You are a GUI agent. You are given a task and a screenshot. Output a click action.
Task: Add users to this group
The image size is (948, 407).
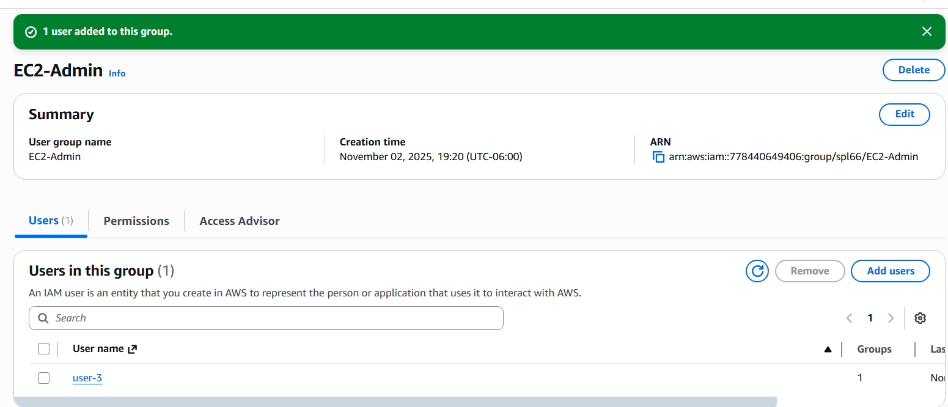[x=890, y=271]
